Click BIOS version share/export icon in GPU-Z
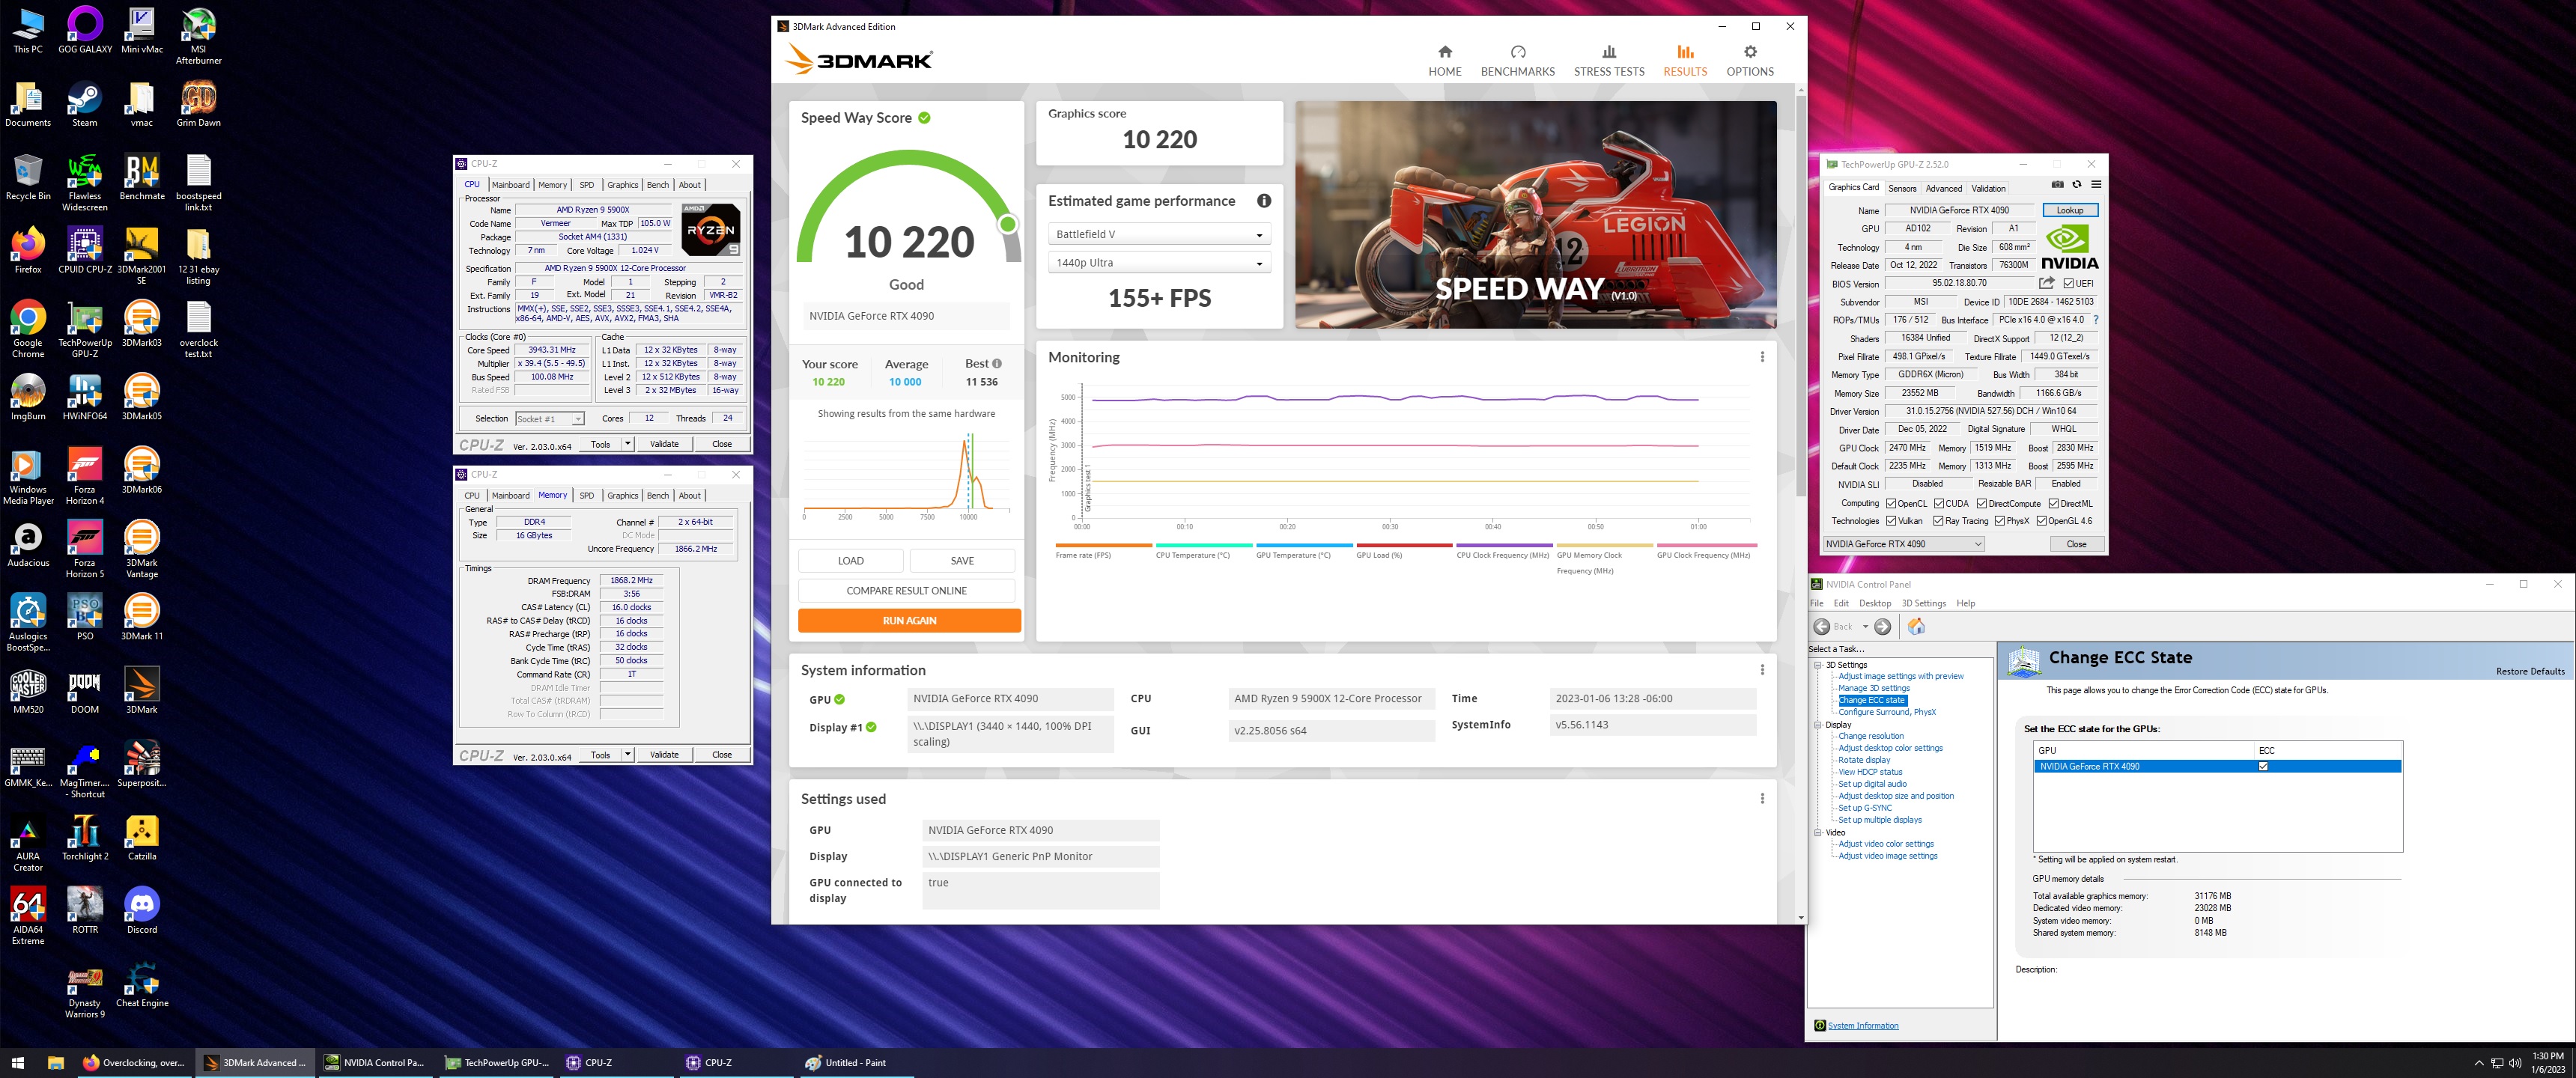Viewport: 2576px width, 1078px height. (2047, 283)
